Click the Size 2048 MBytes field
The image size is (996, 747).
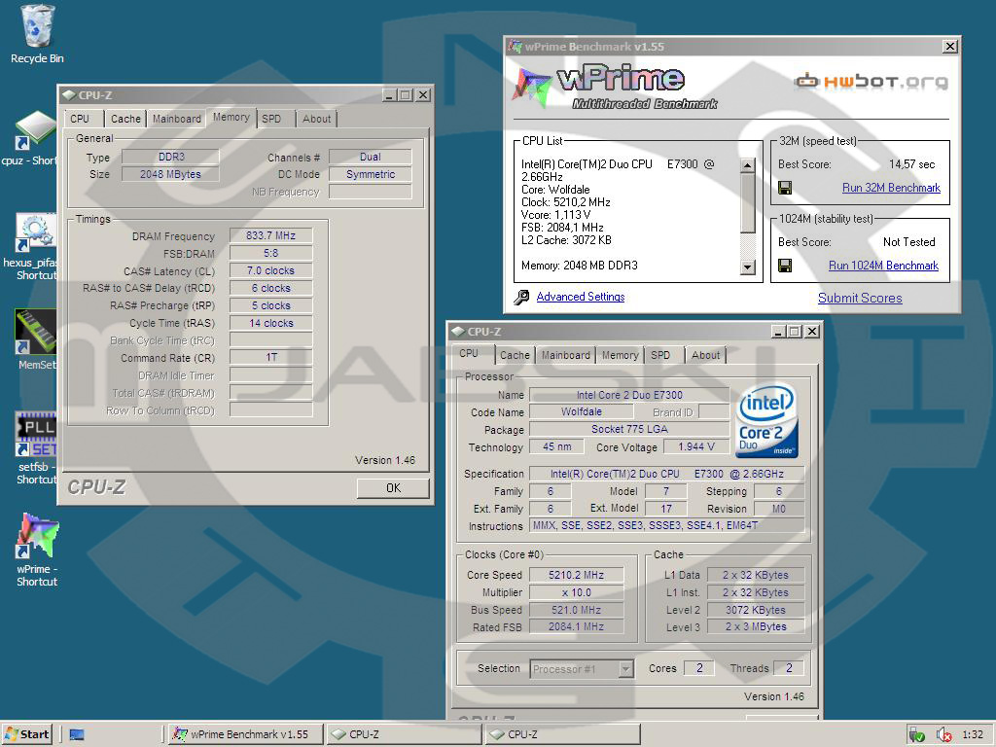click(170, 174)
